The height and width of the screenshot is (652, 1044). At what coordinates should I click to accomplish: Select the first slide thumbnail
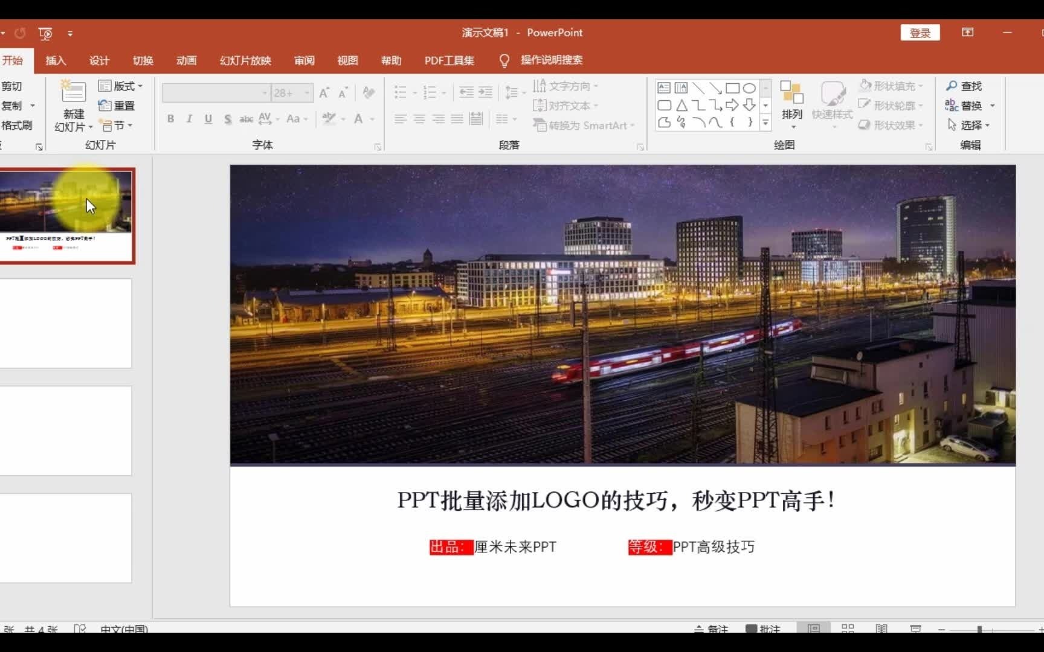[x=68, y=216]
